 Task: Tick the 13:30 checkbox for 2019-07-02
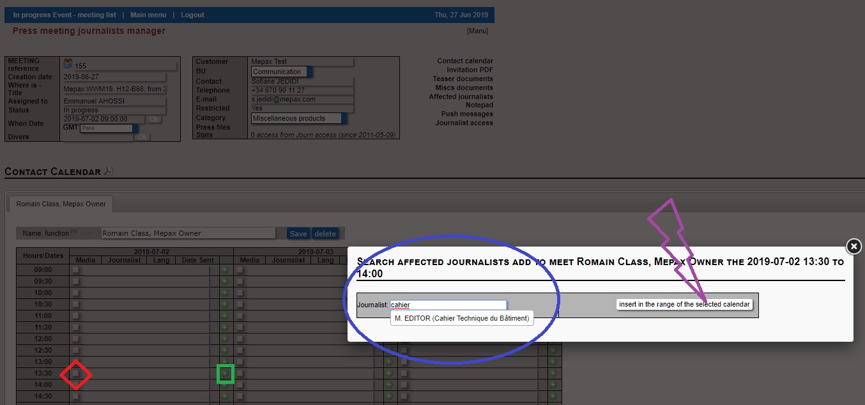(76, 373)
